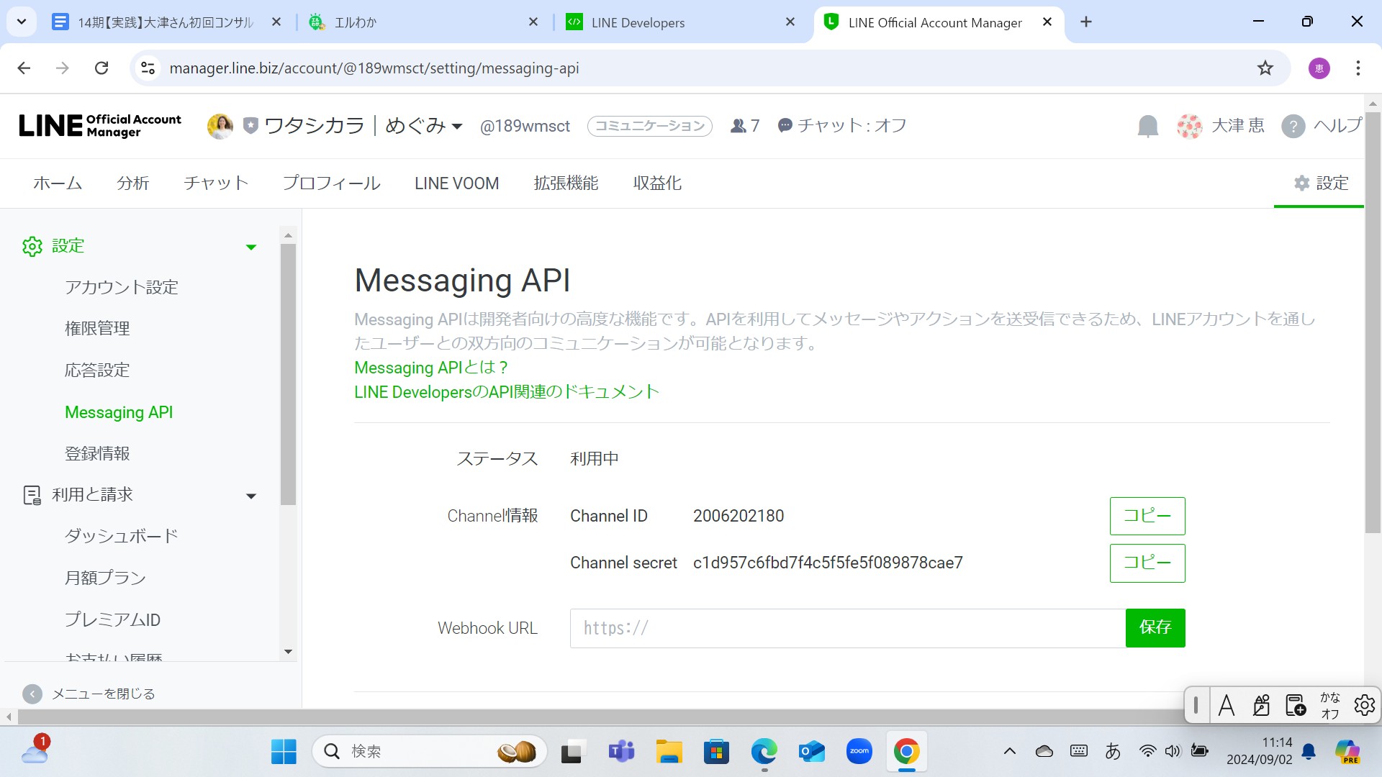1382x777 pixels.
Task: Go back to the previous page
Action: (24, 68)
